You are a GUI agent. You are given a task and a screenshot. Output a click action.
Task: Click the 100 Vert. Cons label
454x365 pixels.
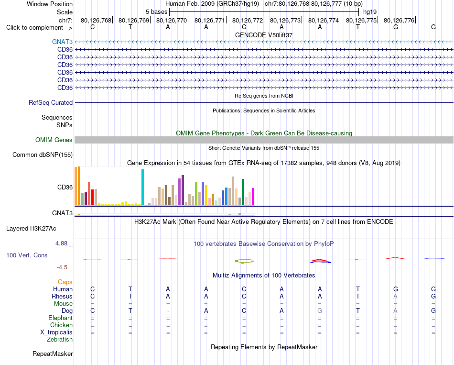click(27, 255)
